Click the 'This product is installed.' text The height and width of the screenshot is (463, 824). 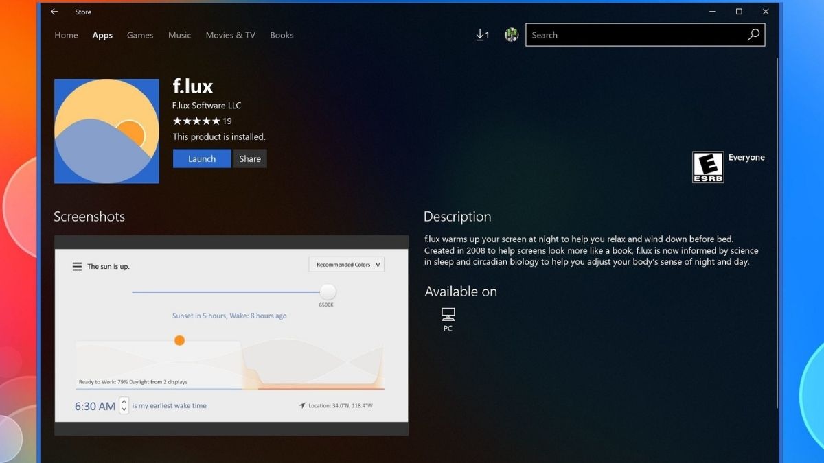point(219,137)
